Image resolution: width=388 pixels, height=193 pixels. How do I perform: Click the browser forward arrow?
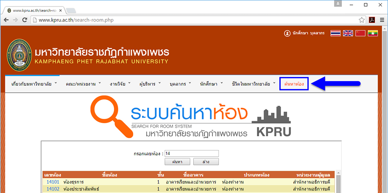click(16, 20)
